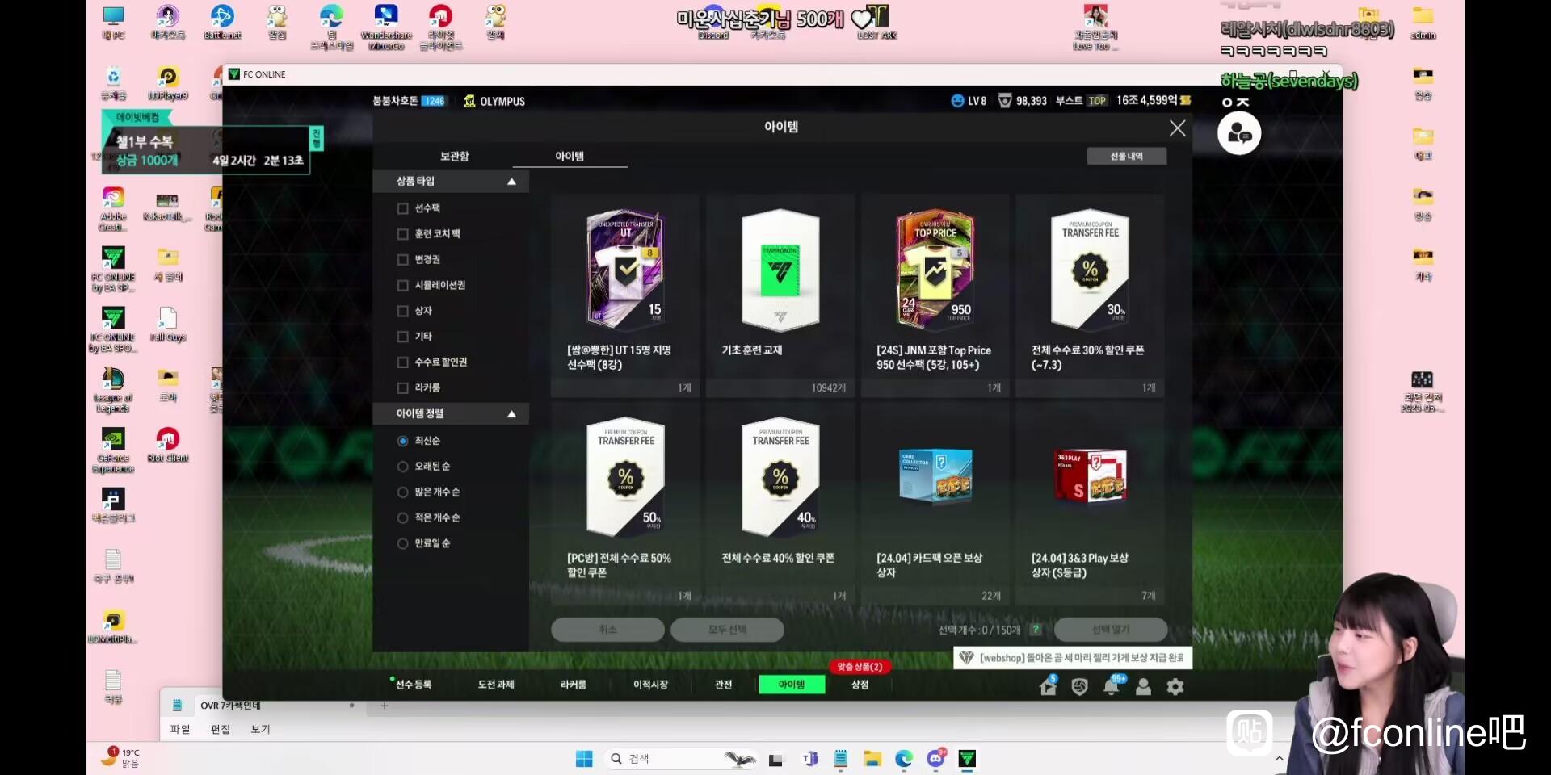Image resolution: width=1551 pixels, height=775 pixels.
Task: Open the 편집 menu in Notepad window
Action: point(220,729)
